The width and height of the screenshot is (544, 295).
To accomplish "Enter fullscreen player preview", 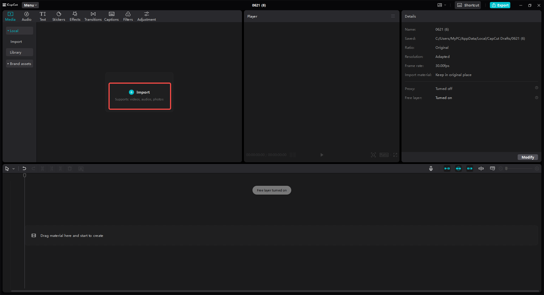I will 395,155.
